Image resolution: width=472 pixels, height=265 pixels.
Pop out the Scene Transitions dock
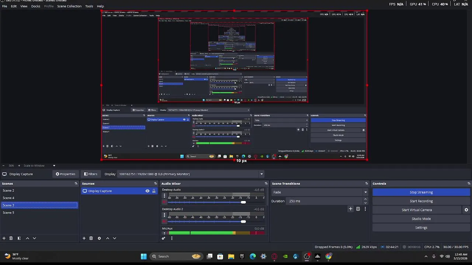[367, 184]
